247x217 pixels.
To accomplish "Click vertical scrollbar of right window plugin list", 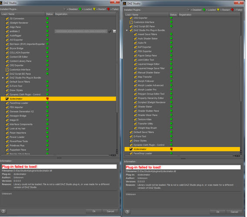I will coord(241,69).
